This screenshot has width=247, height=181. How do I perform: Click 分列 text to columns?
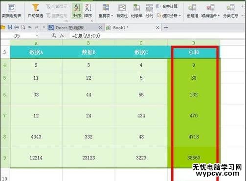149,11
